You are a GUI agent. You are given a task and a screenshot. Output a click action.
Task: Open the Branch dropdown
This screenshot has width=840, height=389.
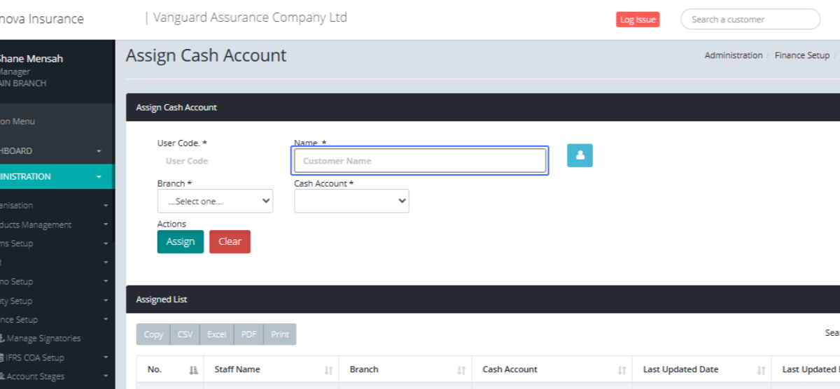pos(215,201)
